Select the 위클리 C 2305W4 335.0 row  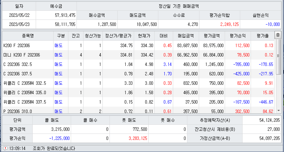coord(138,92)
